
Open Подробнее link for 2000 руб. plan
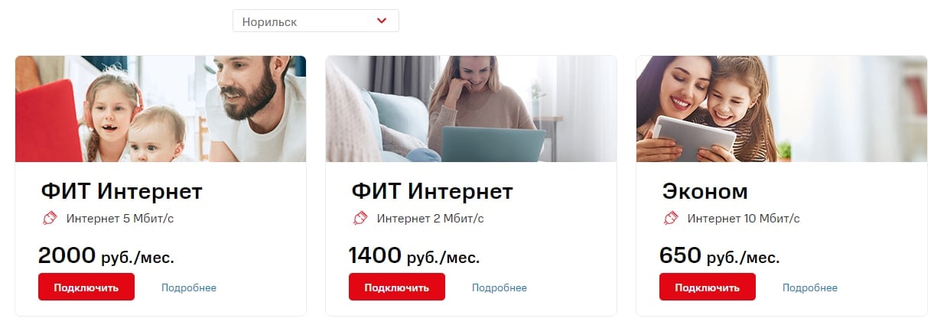[x=189, y=288]
